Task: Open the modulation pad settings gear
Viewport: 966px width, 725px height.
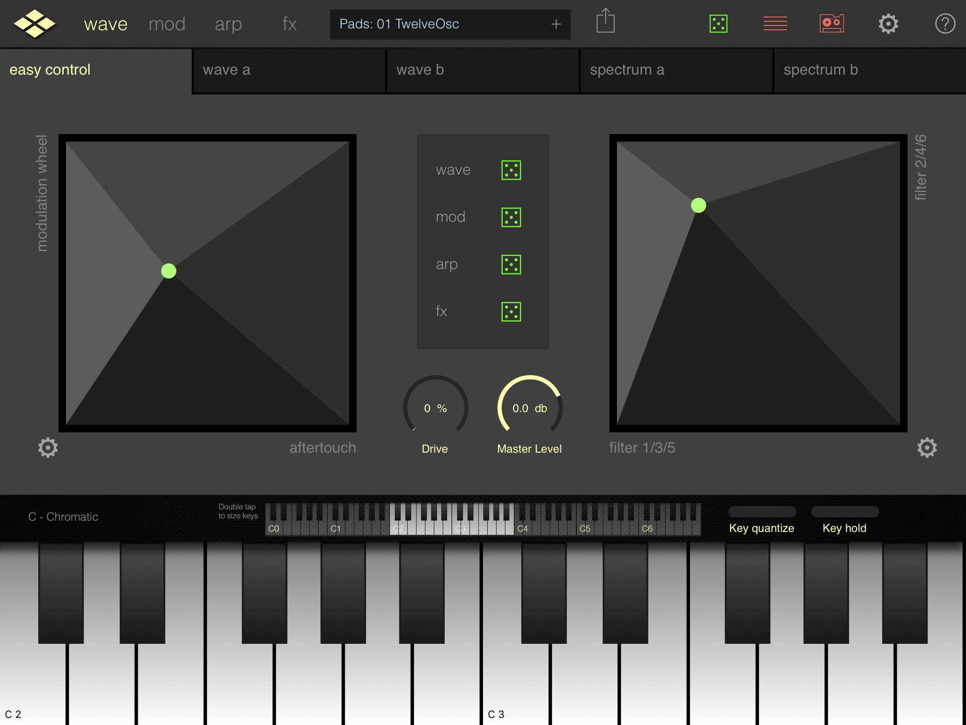Action: [48, 447]
